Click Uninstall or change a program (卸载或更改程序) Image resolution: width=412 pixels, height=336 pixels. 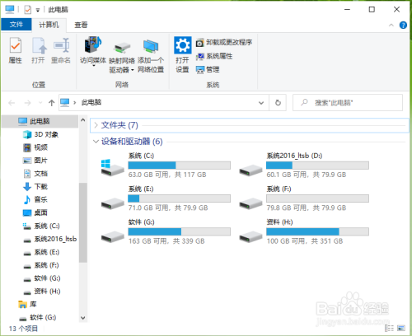(x=224, y=42)
